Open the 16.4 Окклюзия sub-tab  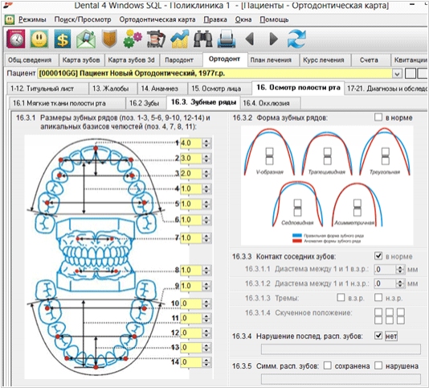266,103
